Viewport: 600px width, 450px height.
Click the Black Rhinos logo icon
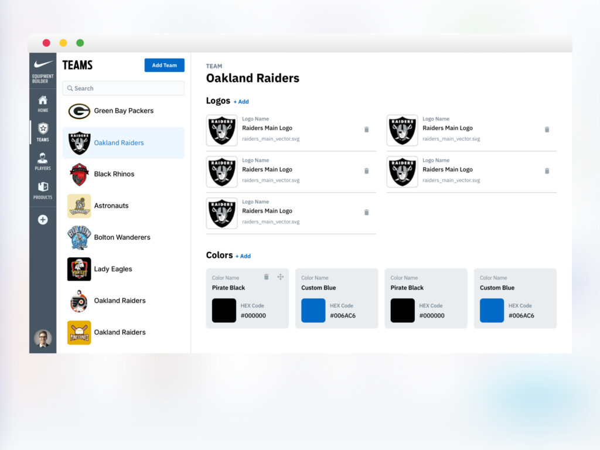coord(79,175)
